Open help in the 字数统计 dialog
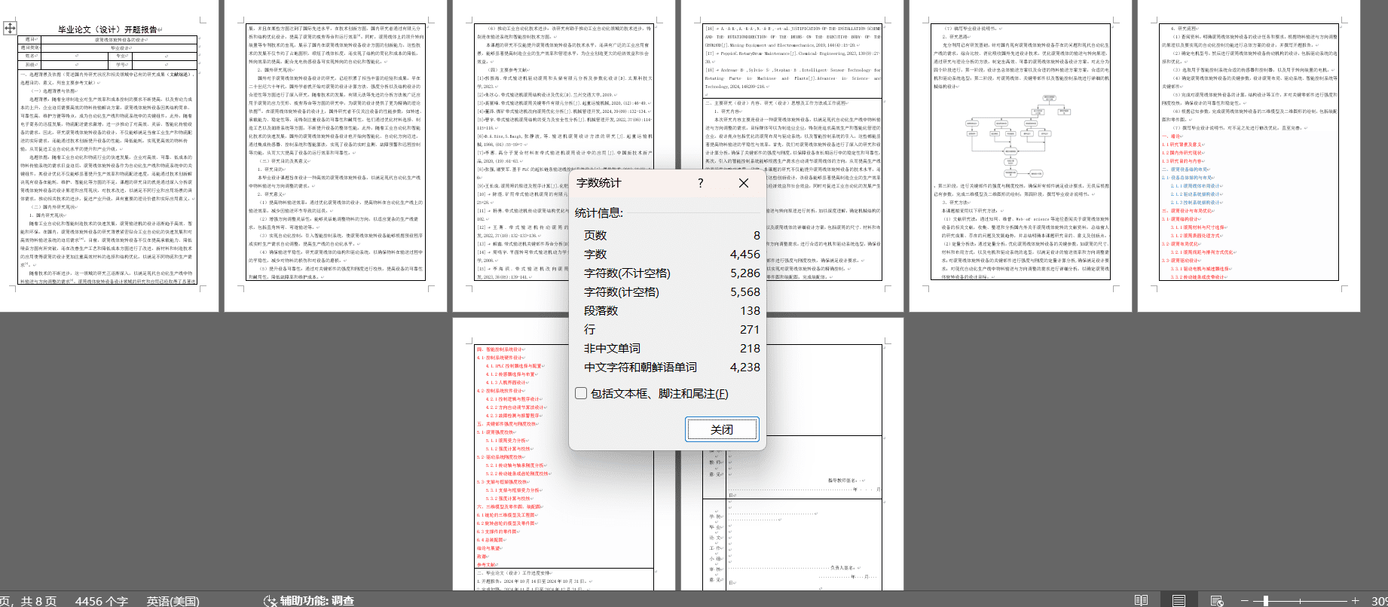 700,183
